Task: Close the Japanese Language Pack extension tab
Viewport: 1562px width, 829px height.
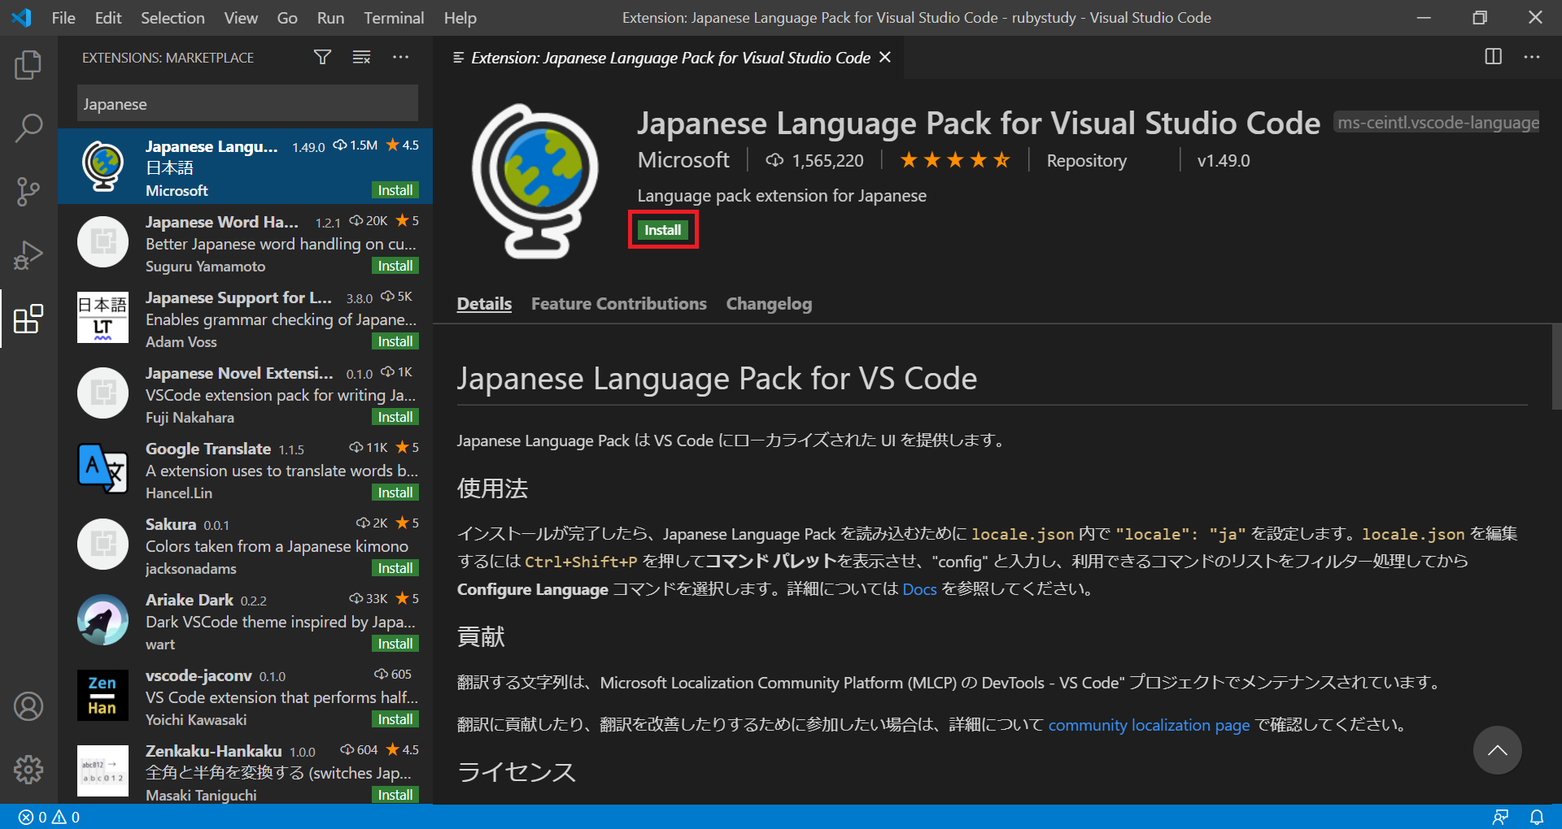Action: pyautogui.click(x=885, y=57)
